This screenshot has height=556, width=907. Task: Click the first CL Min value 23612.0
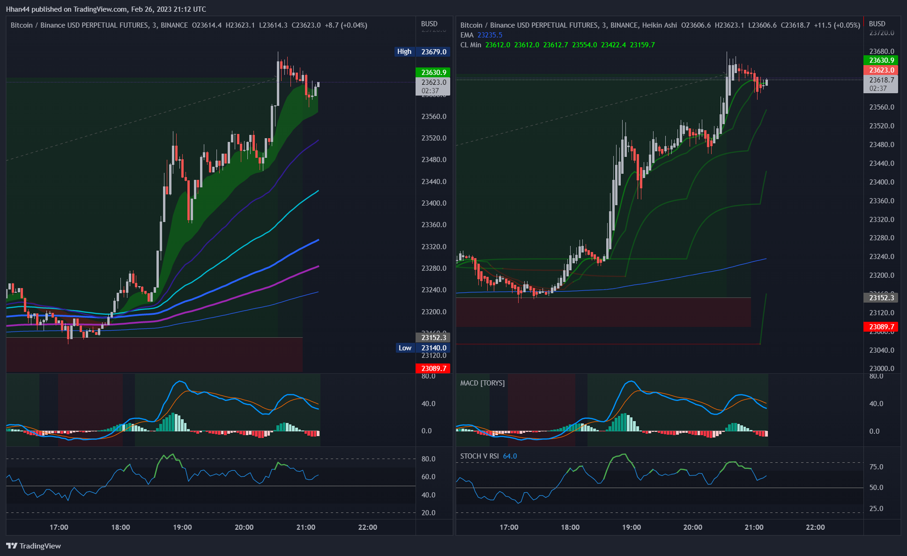(498, 45)
